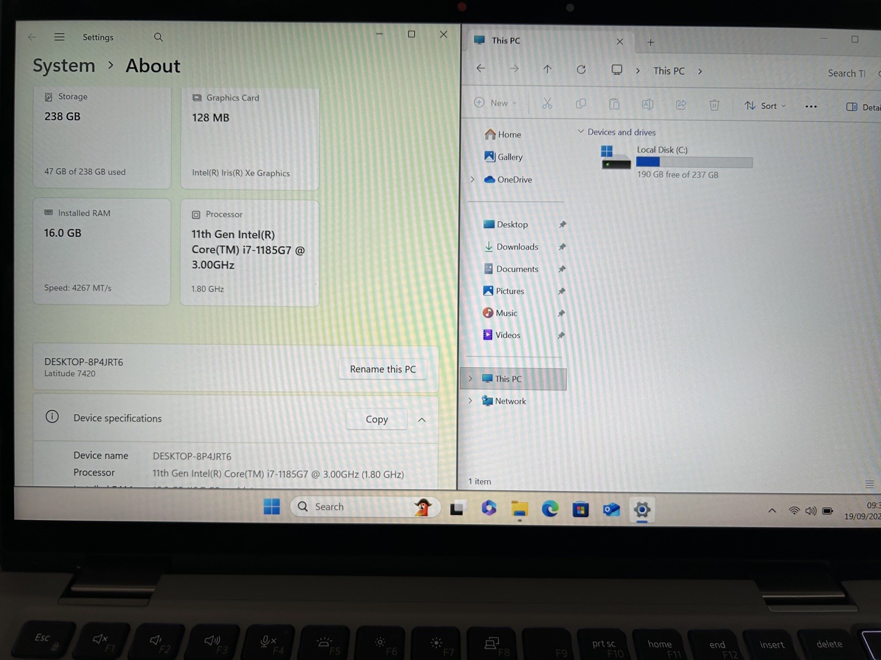This screenshot has width=881, height=660.
Task: Select OneDrive in the navigation pane
Action: (508, 179)
